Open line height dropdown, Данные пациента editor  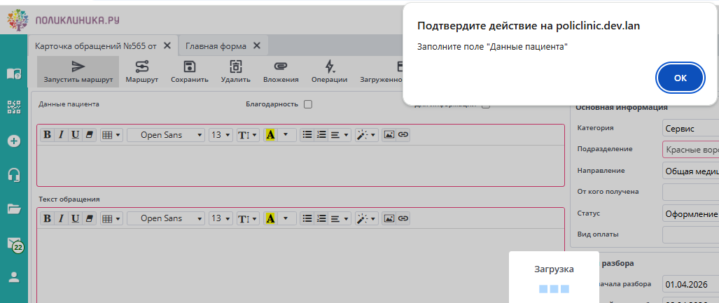(x=248, y=135)
